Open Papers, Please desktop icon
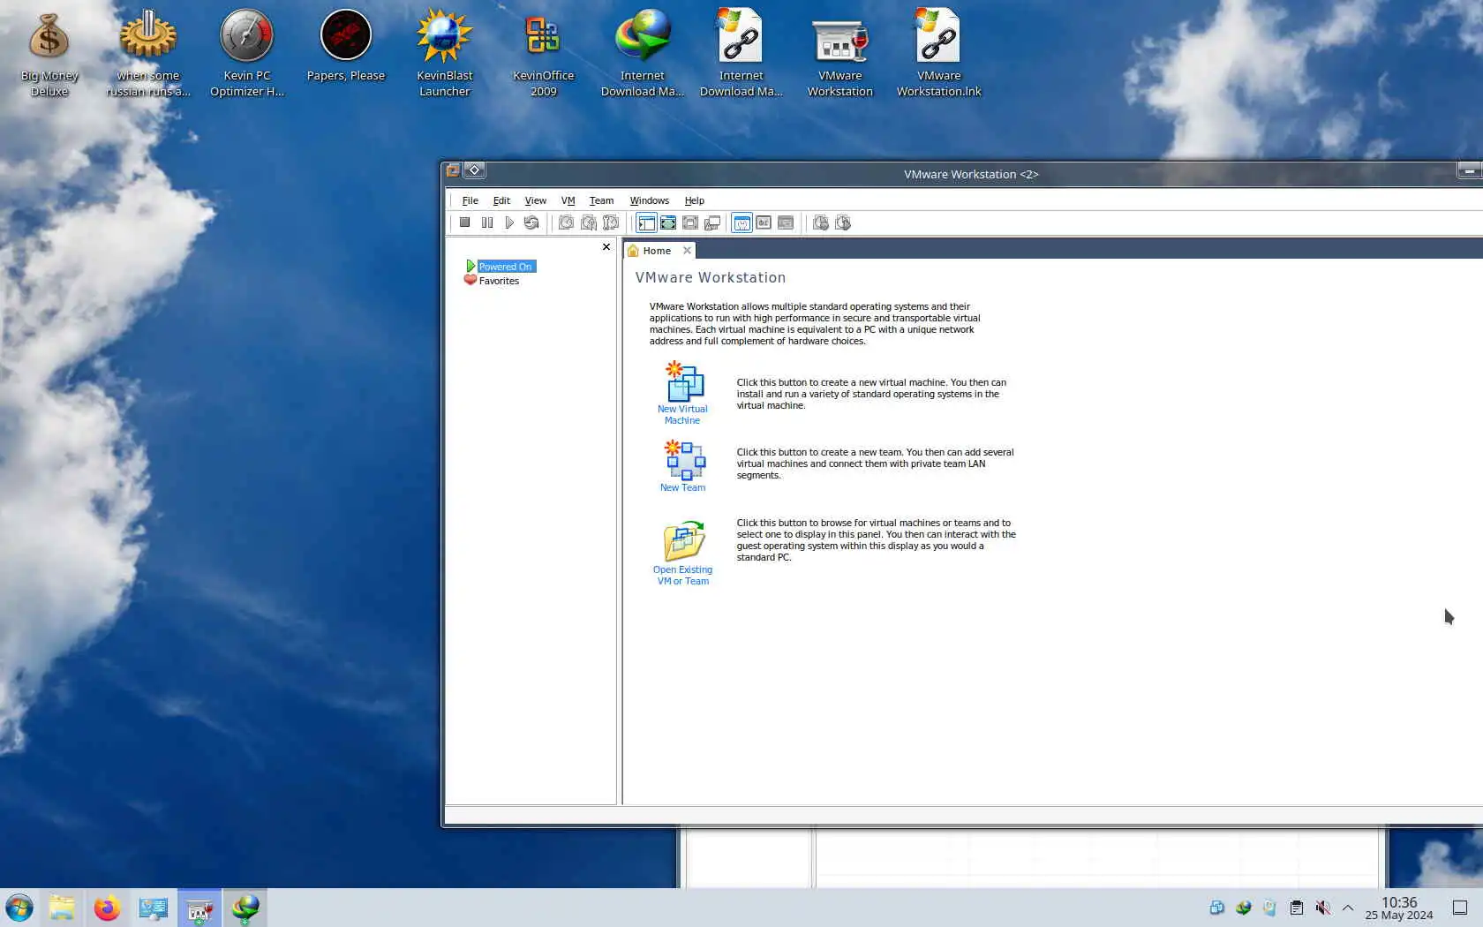The width and height of the screenshot is (1483, 927). pyautogui.click(x=346, y=47)
